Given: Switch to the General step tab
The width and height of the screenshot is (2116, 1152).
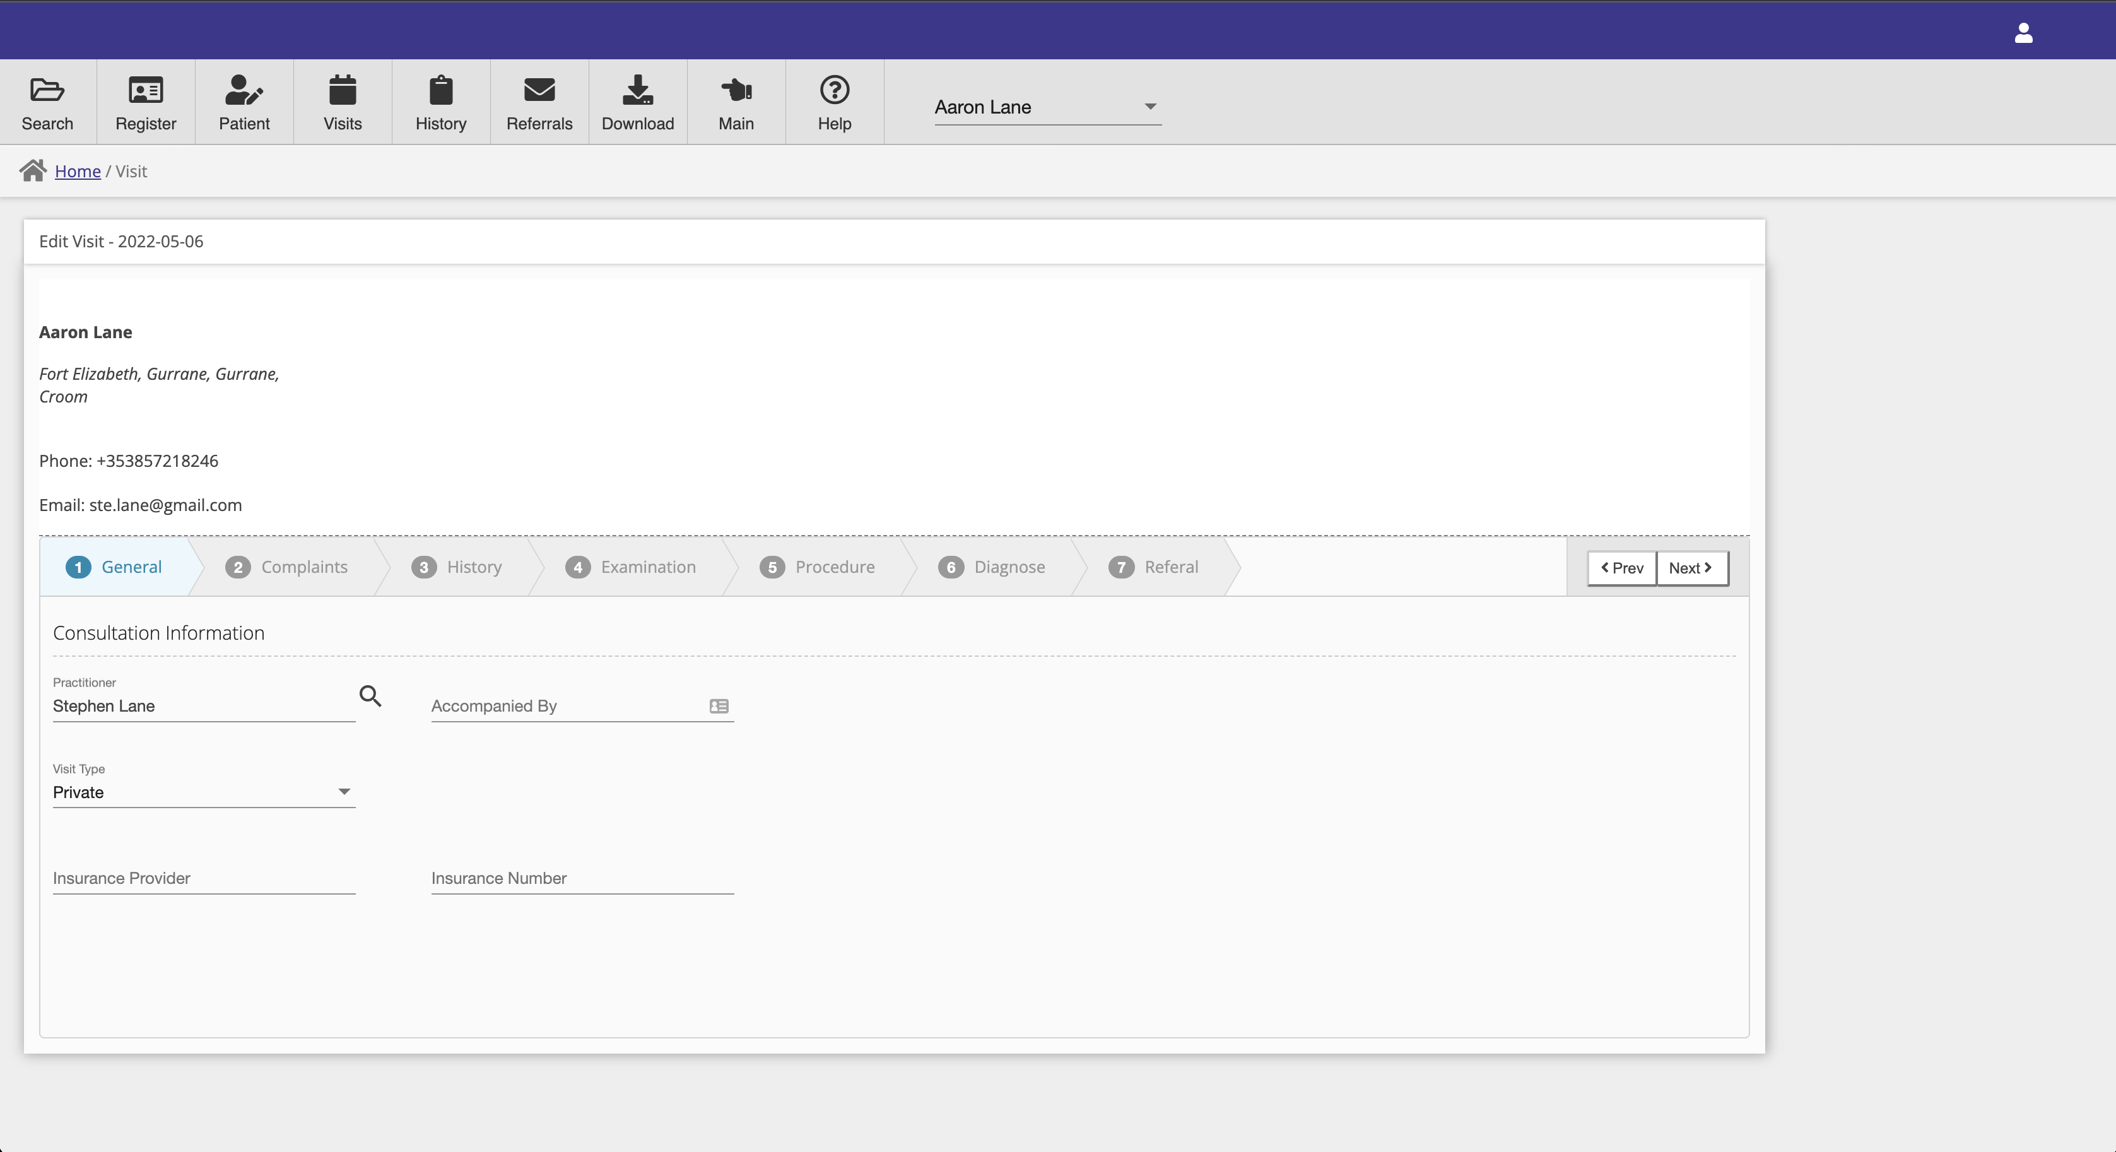Looking at the screenshot, I should point(115,567).
